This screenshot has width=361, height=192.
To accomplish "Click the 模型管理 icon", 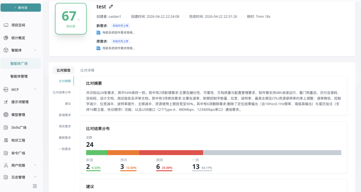I will (x=6, y=114).
